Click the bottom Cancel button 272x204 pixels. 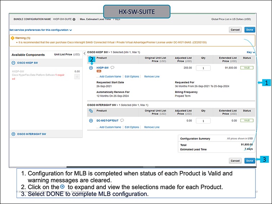tap(235, 161)
